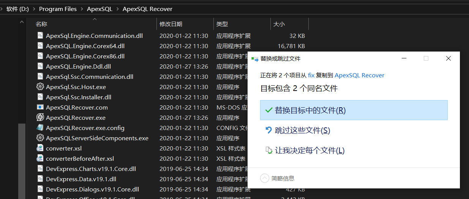Select file ApexSql.Engine.Communication.dll

94,36
